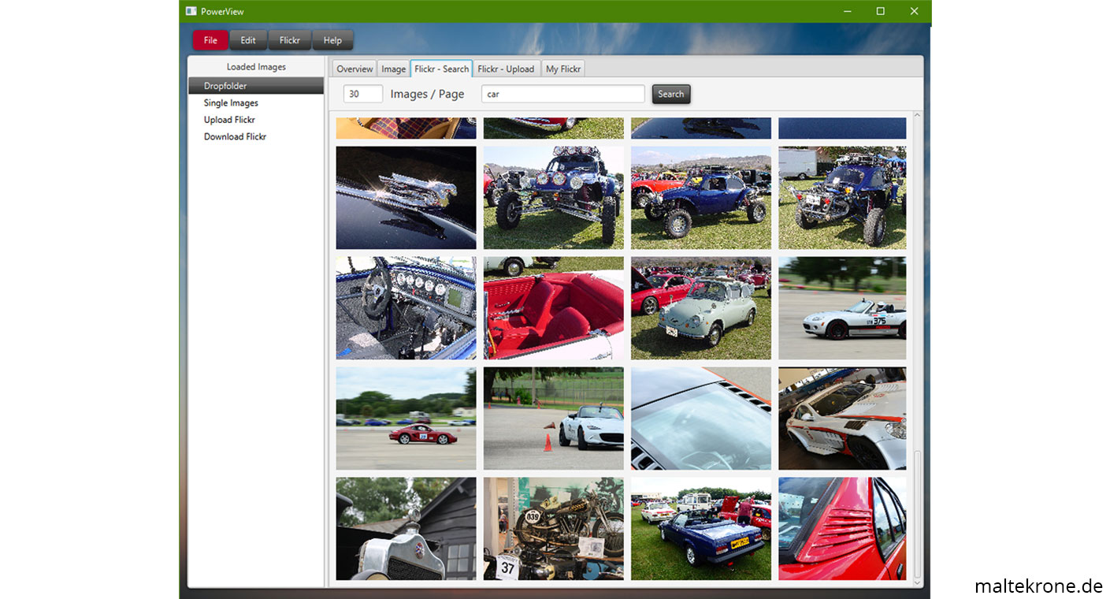Open the Edit menu

[x=248, y=40]
